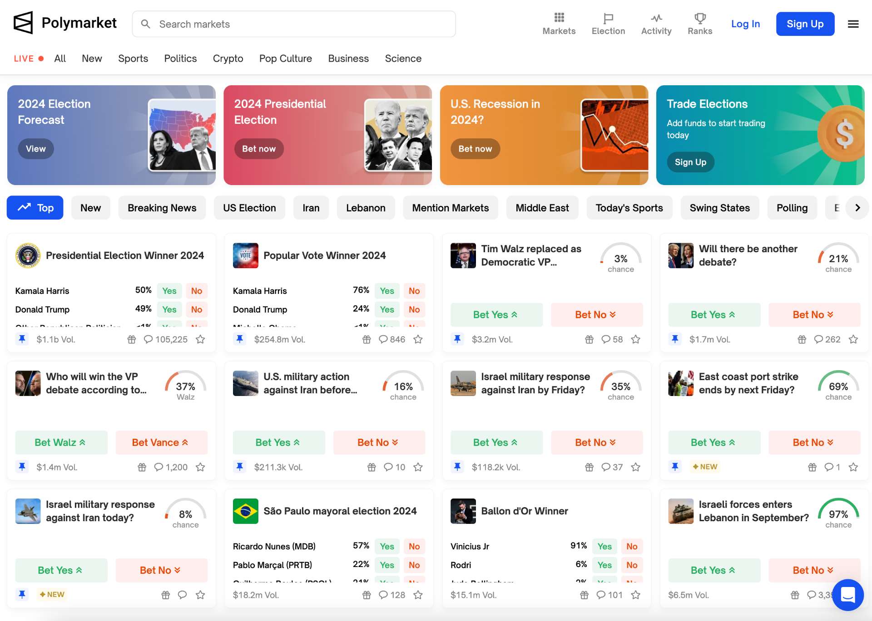Screen dimensions: 872x621
Task: Open the São Paulo mayoral election flag thumbnail
Action: [x=245, y=511]
